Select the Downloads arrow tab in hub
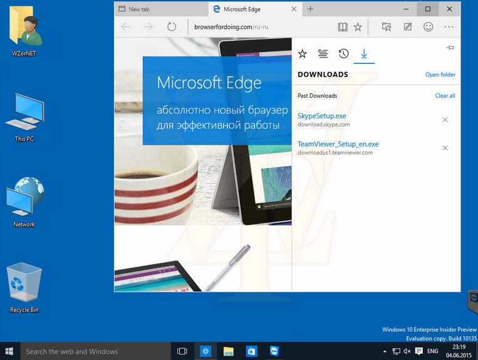Image resolution: width=478 pixels, height=360 pixels. 363,54
